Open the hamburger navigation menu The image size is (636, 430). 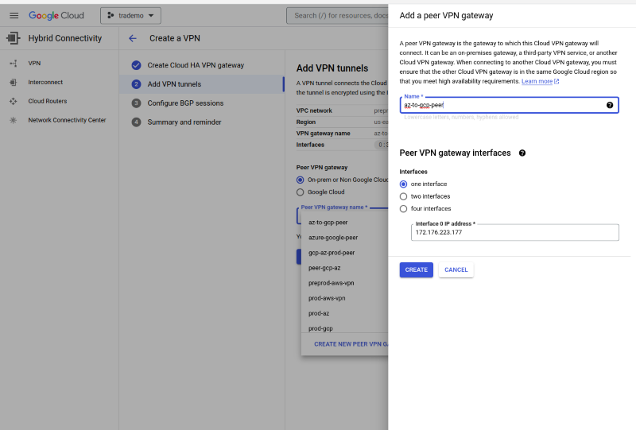tap(14, 16)
